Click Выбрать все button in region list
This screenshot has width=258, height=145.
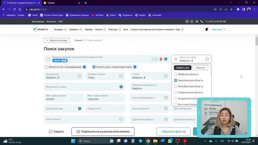pyautogui.click(x=183, y=68)
